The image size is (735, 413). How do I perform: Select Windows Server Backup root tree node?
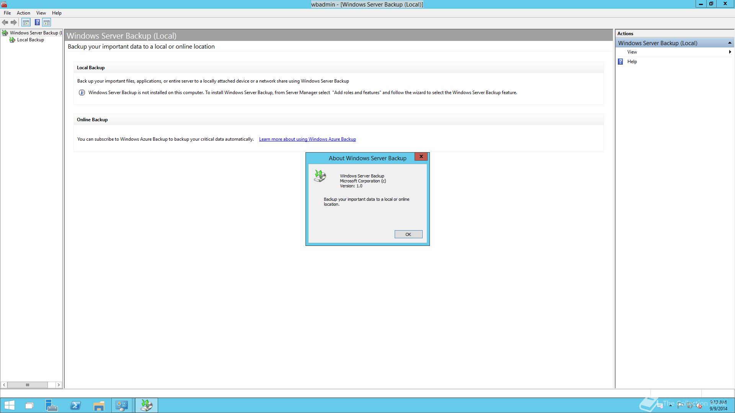click(32, 33)
